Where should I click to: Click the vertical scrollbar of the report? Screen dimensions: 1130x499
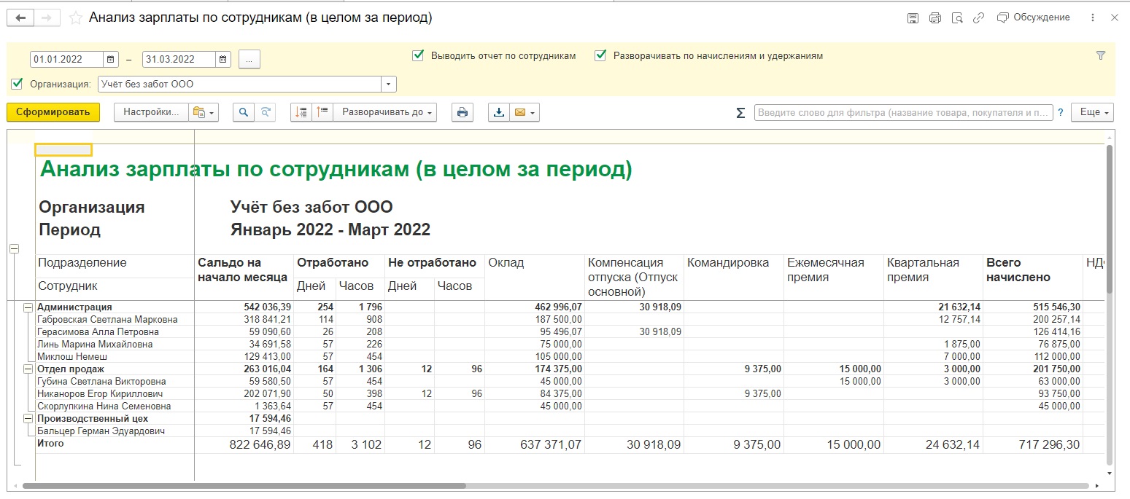coord(1110,219)
